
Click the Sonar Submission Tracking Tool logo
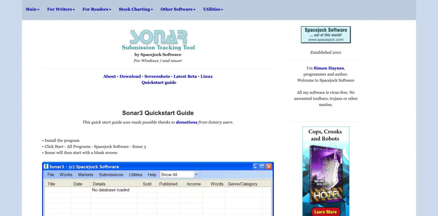coord(158,40)
